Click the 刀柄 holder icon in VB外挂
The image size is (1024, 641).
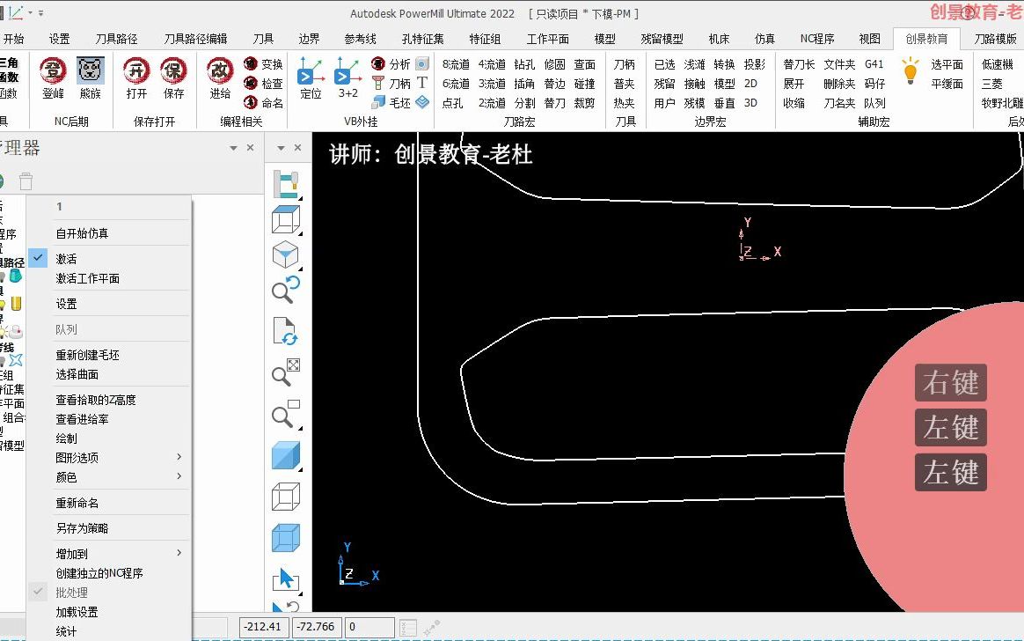point(378,83)
